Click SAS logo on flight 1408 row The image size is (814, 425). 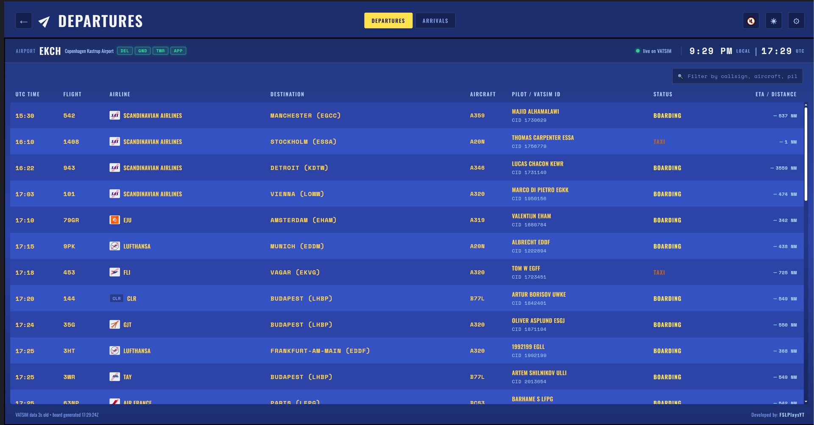click(x=114, y=142)
